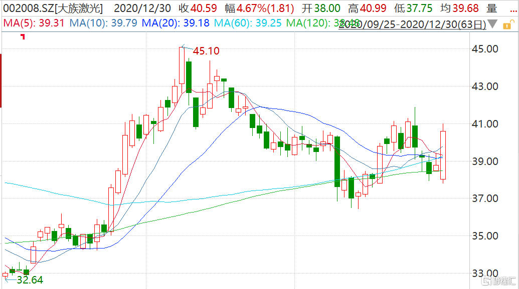Viewport: 519px width, 289px height.
Task: Click the 35.00 price axis label
Action: (x=485, y=236)
